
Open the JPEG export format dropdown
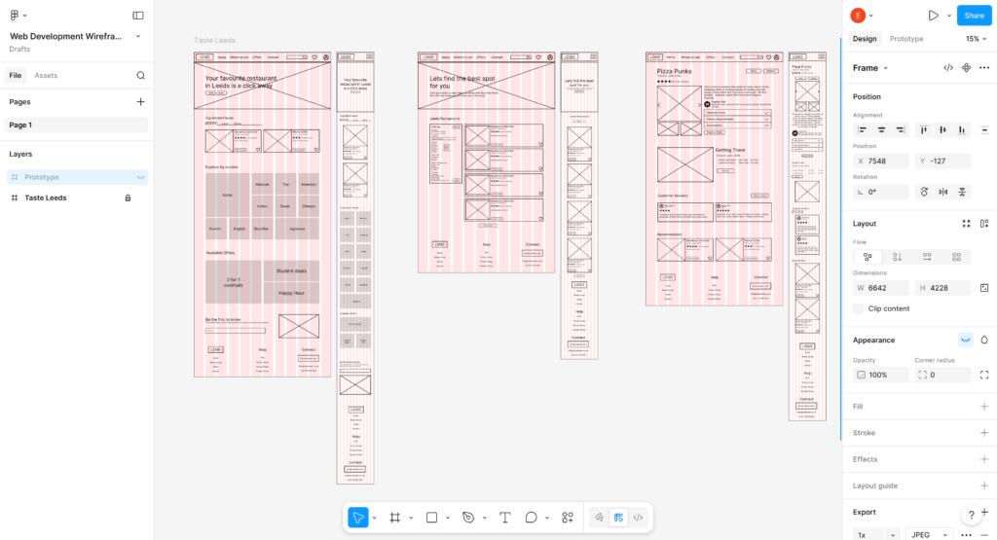929,534
